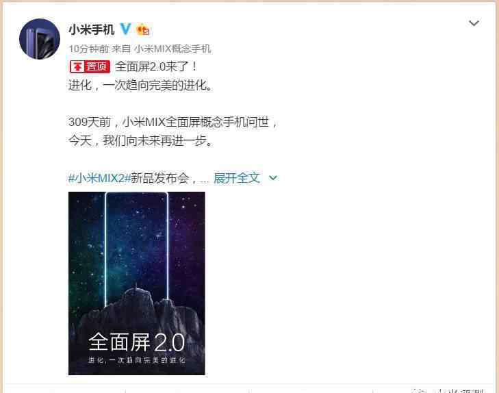This screenshot has width=499, height=393.
Task: Click the poster subtitle 进化,一次趋向完美的进化
Action: [137, 360]
